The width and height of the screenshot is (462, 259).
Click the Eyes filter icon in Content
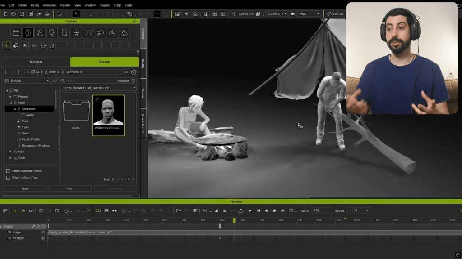25,45
